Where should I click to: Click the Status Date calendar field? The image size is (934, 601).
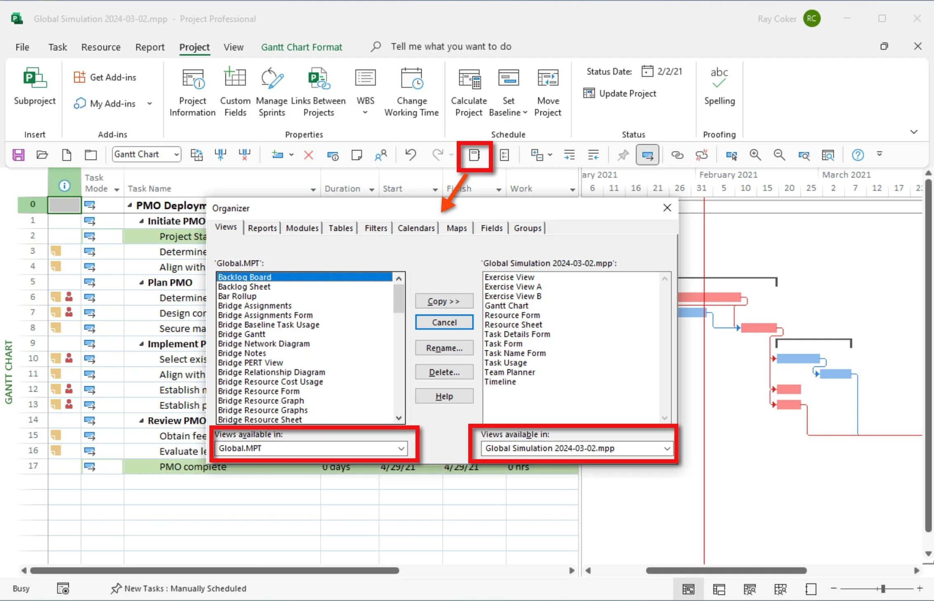[662, 71]
